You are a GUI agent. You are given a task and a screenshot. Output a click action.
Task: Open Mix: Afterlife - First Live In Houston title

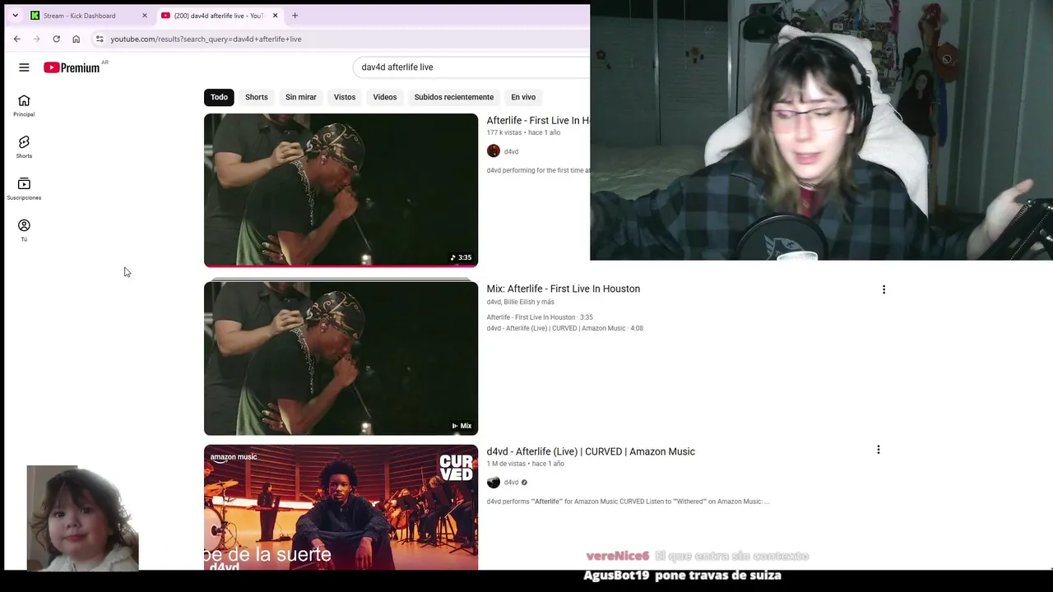click(x=564, y=289)
